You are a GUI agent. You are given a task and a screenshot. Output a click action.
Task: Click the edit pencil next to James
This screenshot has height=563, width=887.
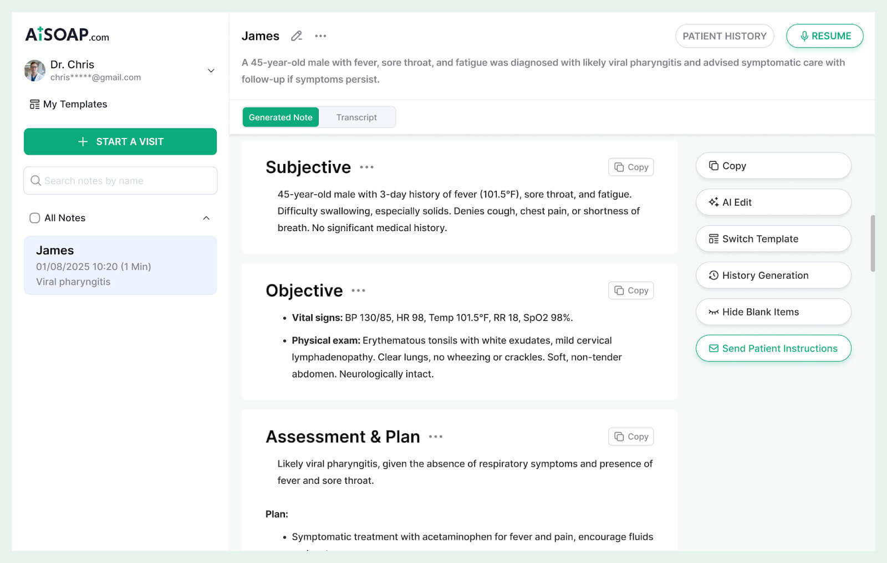297,35
